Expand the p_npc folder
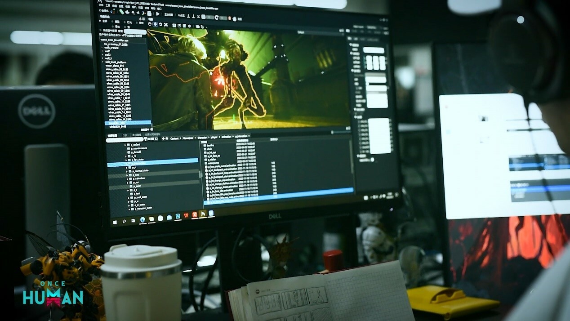 [127, 175]
